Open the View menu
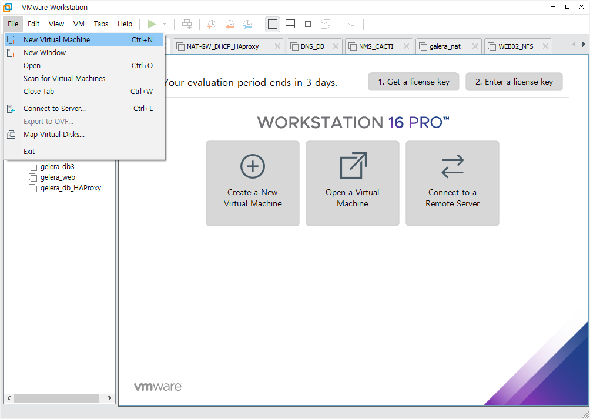Viewport: 590px width, 419px height. coord(56,24)
